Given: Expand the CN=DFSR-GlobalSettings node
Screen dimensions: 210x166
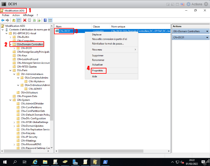Looking at the screenshot, I should pyautogui.click(x=14, y=122).
